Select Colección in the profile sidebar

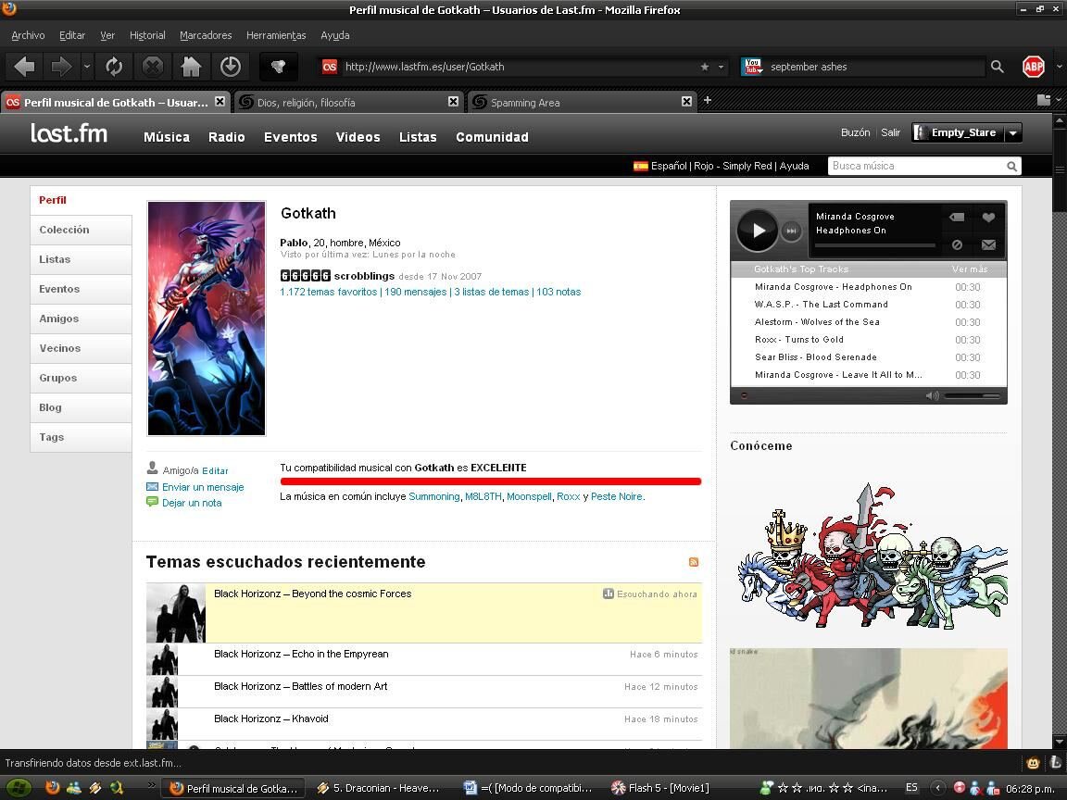[x=81, y=230]
